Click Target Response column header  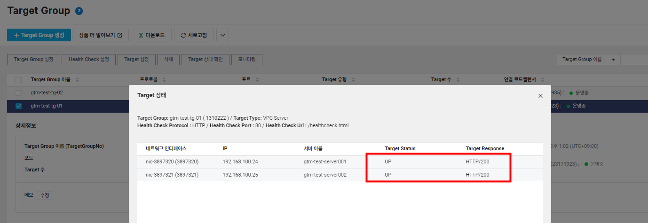point(485,148)
